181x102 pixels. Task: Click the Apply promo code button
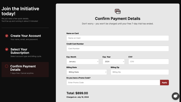[164, 83]
